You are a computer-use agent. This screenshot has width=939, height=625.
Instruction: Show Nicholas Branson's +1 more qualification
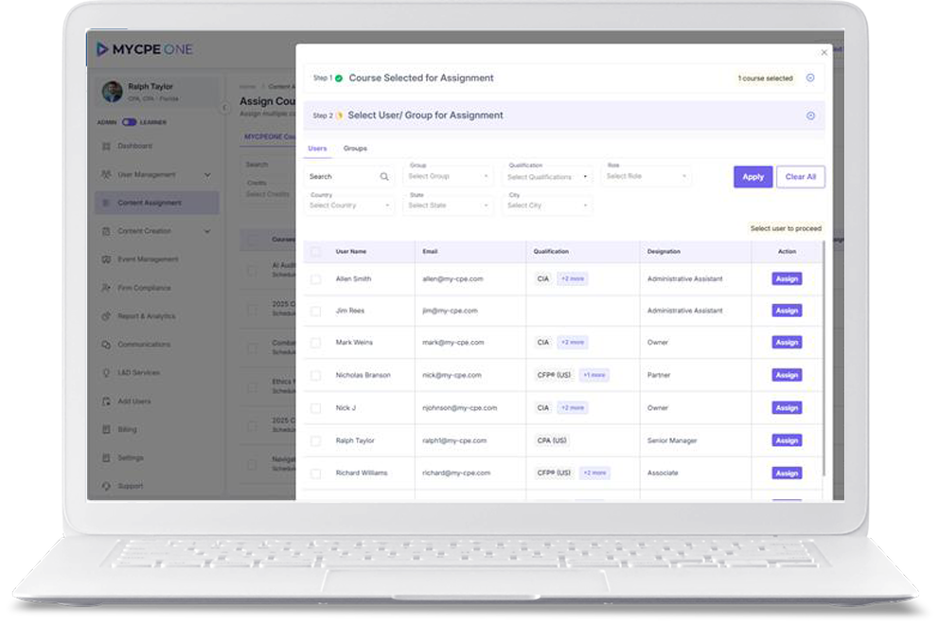(594, 376)
